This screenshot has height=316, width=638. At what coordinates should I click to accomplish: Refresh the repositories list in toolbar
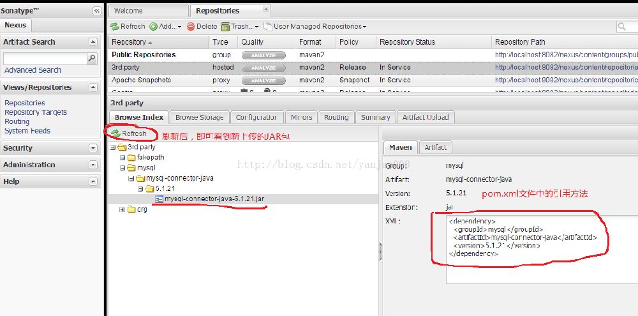click(128, 26)
